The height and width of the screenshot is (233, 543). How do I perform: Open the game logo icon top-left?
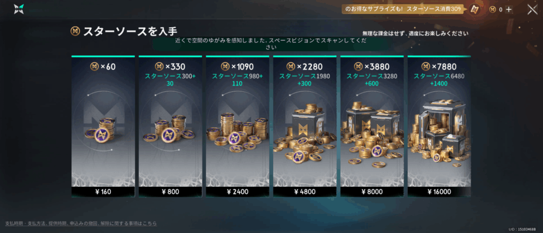pyautogui.click(x=19, y=10)
